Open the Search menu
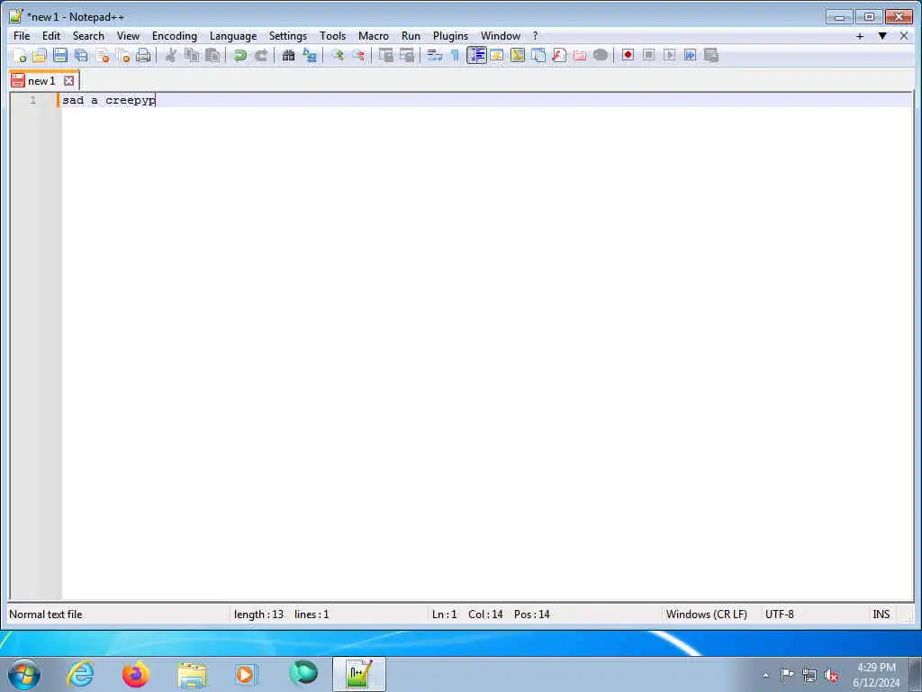Screen dimensions: 922x692 pos(88,36)
